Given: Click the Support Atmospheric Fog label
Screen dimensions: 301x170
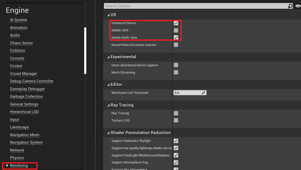Looking at the screenshot, I should coord(130,162).
